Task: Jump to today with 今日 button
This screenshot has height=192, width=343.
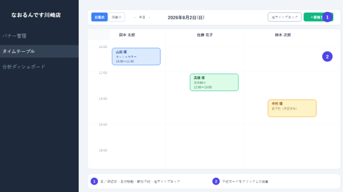Action: pyautogui.click(x=142, y=17)
